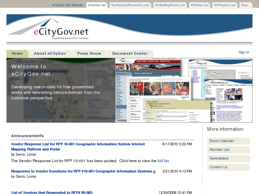Click the 5/21/2010 4:13 PM timestamp

pyautogui.click(x=177, y=171)
